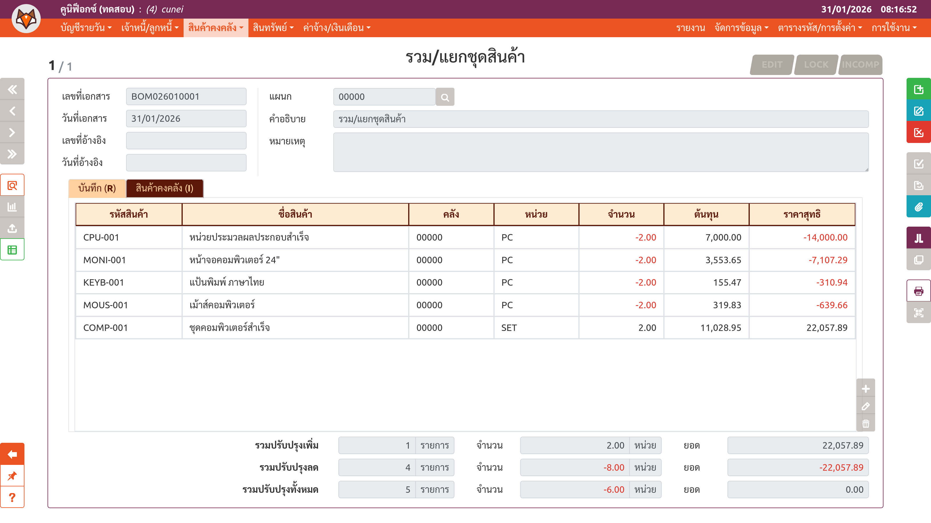Go to next record arrow
The image size is (931, 523).
pos(12,132)
